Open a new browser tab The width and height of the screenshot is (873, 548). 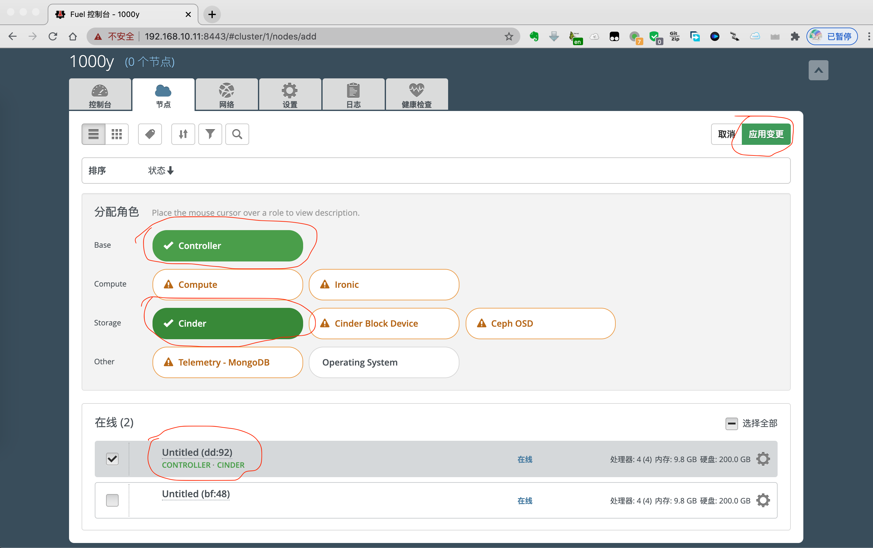pos(212,14)
